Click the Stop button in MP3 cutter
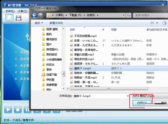Screen dimensions: 168x124 (18, 110)
